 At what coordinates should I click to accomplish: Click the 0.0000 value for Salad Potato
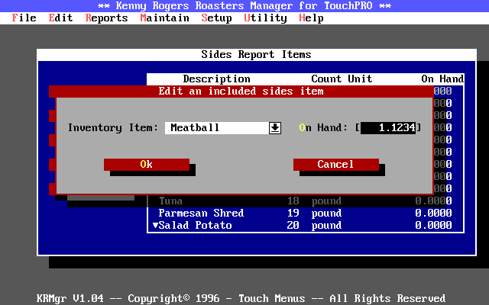point(433,226)
